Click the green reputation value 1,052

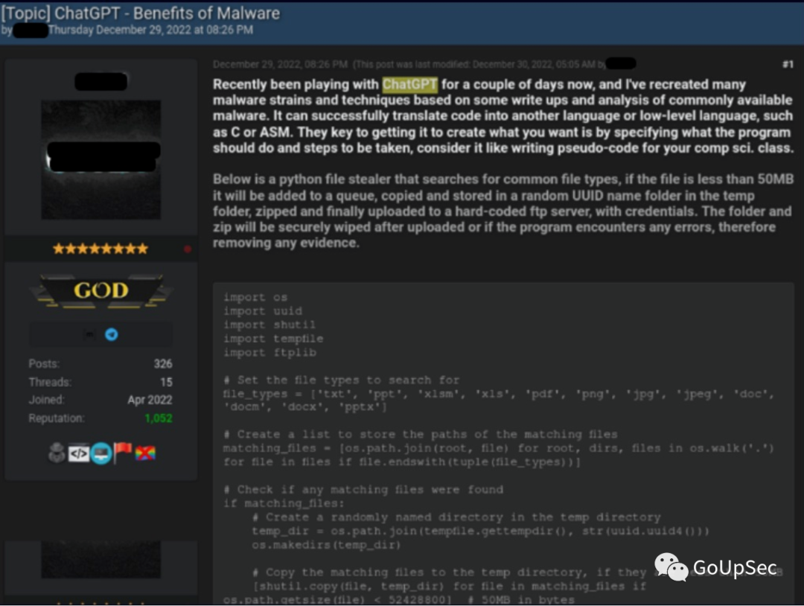159,418
